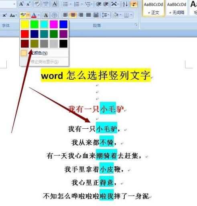This screenshot has width=197, height=206.
Task: Click the Clear Formatting eraser icon
Action: point(37,4)
